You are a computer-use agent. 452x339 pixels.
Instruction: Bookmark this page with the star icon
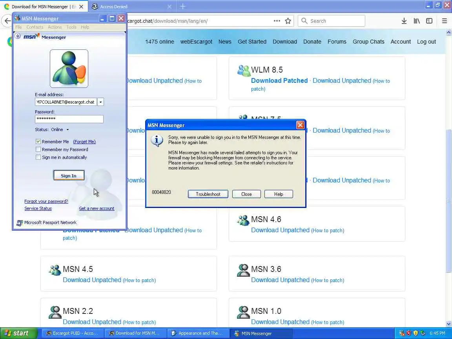(288, 21)
